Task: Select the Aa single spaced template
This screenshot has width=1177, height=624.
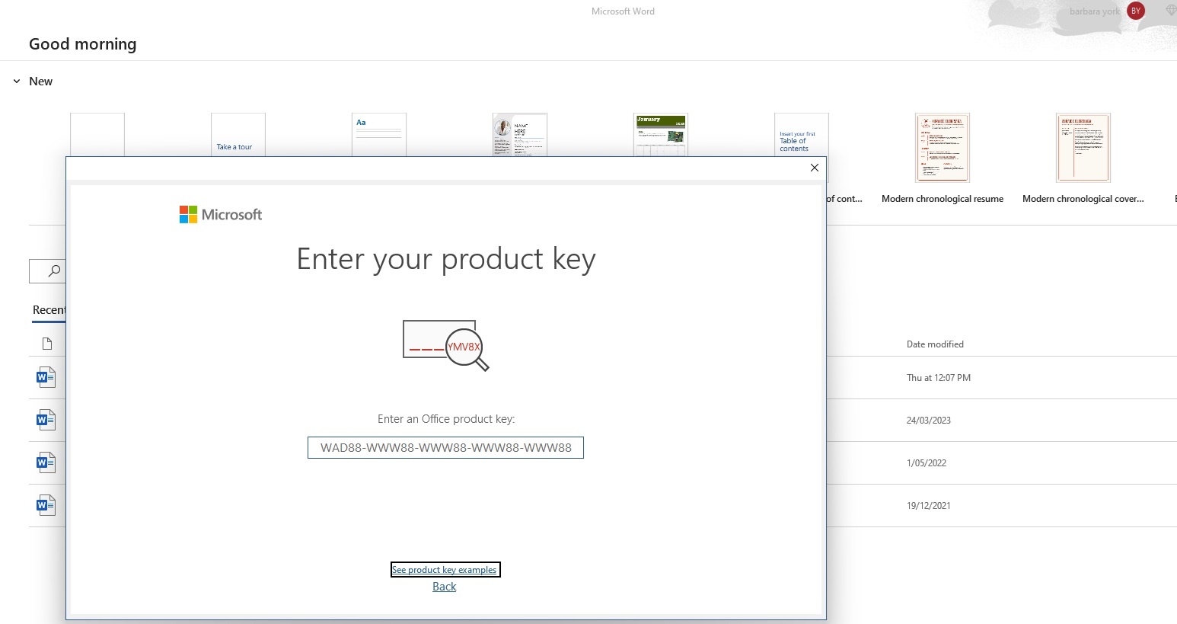Action: [x=379, y=135]
